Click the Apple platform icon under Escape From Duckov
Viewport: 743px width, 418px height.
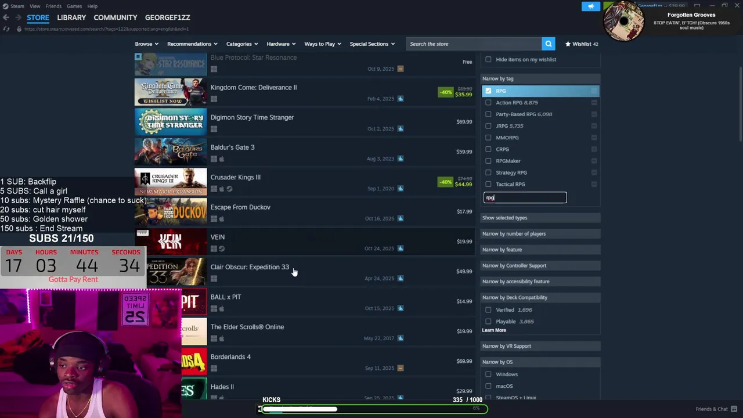click(x=222, y=219)
